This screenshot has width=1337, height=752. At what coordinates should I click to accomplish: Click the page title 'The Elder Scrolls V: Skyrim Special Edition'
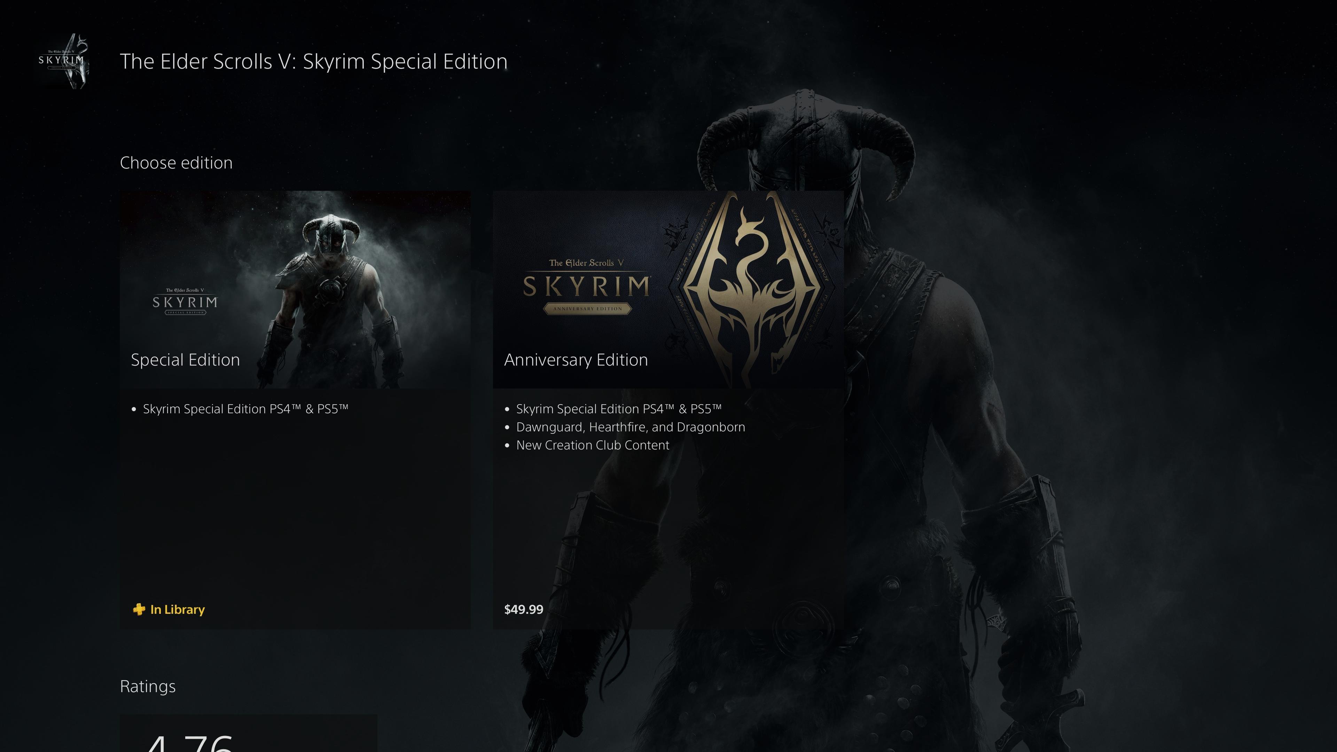[313, 61]
